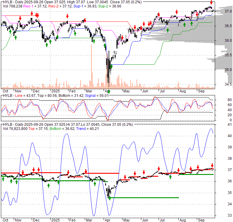Viewport: 233px width, 222px height.
Task: Click the red 'Top = 37.15' label
Action: point(38,129)
